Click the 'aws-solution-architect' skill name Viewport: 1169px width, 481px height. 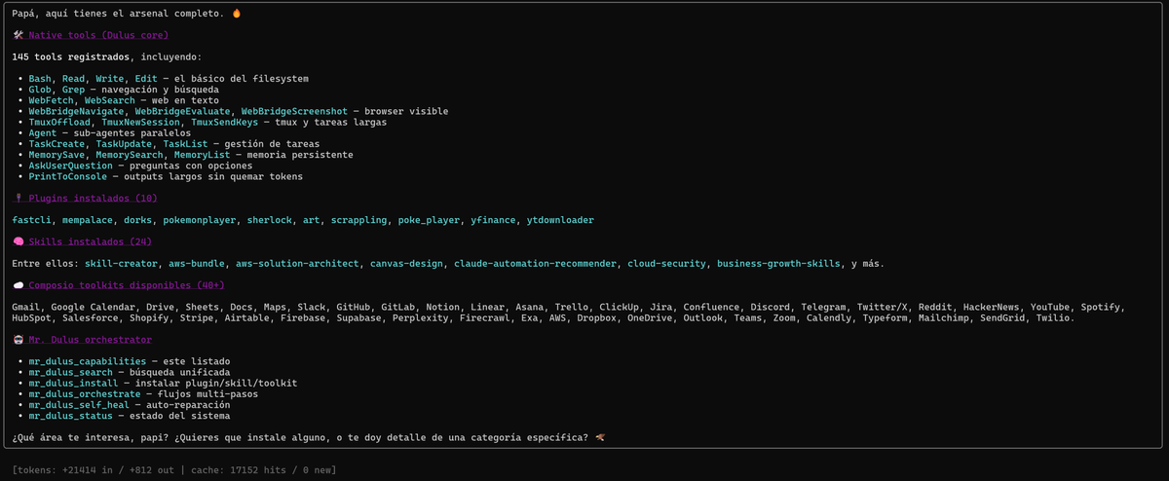click(298, 264)
